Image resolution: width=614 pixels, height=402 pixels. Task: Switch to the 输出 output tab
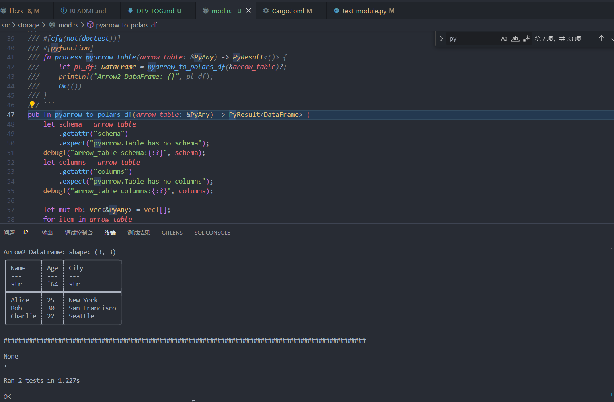[47, 233]
